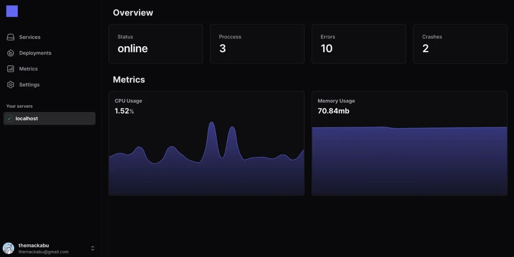Screen dimensions: 514x257
Task: Click the Metrics bar chart icon
Action: click(11, 69)
